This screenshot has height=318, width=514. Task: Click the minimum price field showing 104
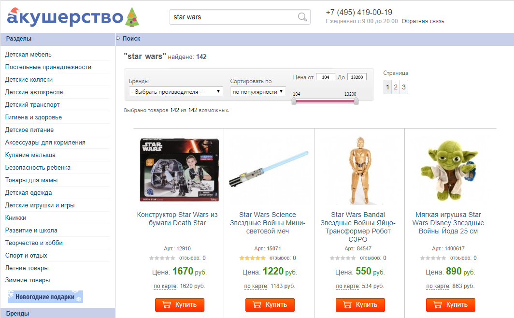[326, 77]
